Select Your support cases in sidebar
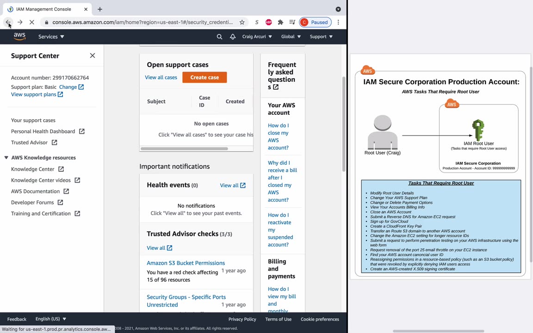The image size is (533, 333). tap(33, 120)
